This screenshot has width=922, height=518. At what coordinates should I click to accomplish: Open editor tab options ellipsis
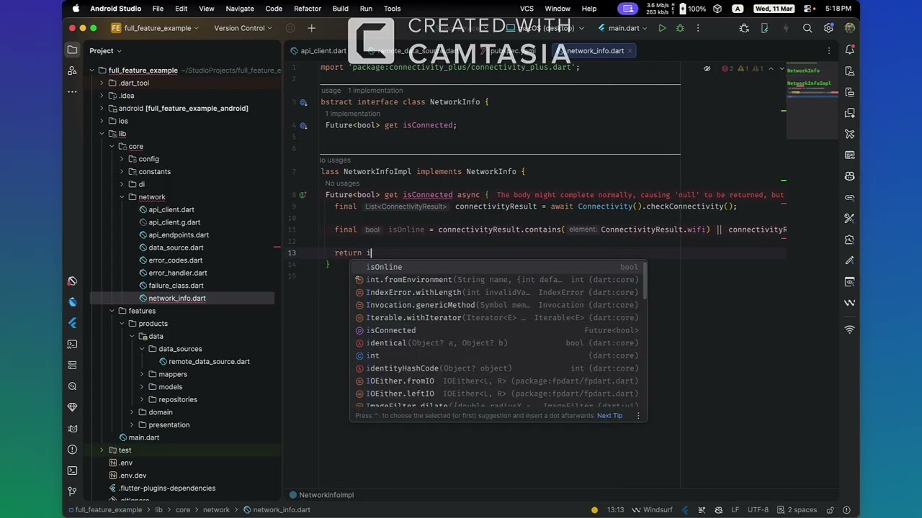[829, 50]
